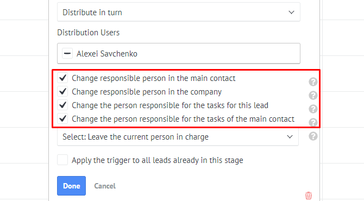Screen dimensions: 364x201
Task: Uncheck person responsible for tasks for this lead
Action: 62,105
